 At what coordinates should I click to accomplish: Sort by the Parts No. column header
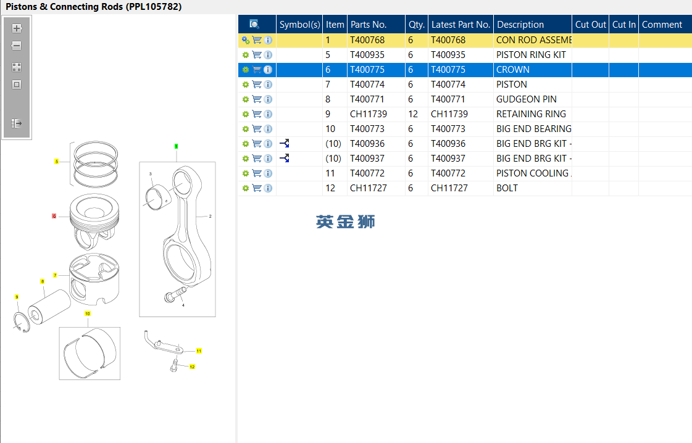(376, 24)
